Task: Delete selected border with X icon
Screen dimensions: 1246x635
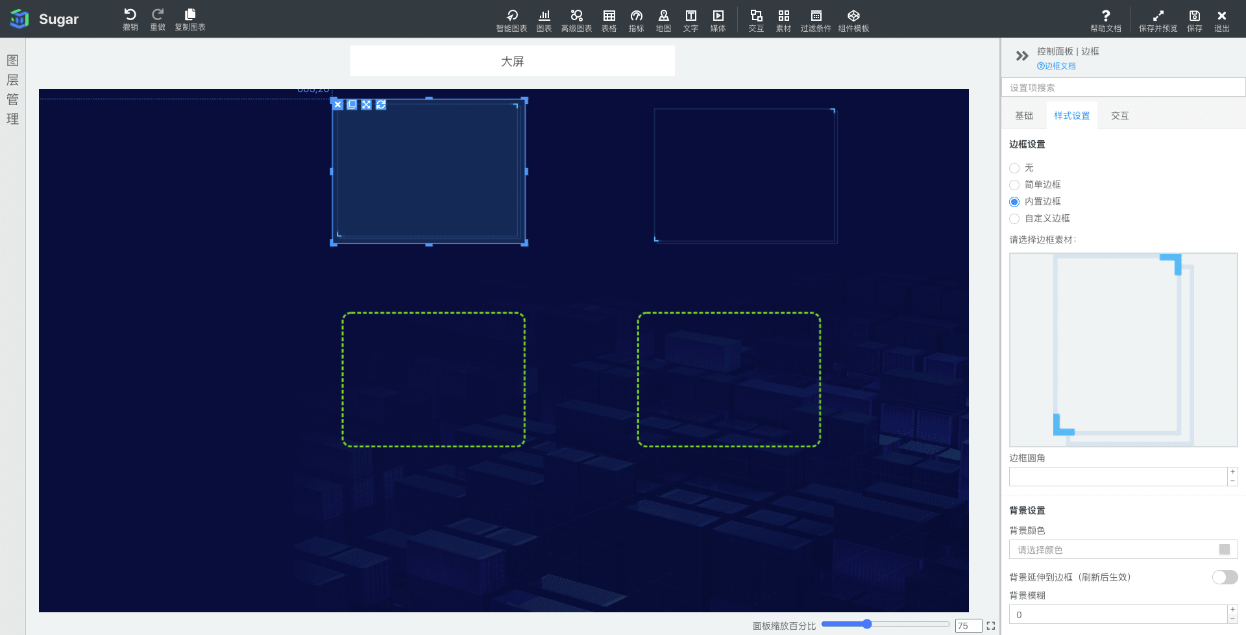Action: click(337, 105)
